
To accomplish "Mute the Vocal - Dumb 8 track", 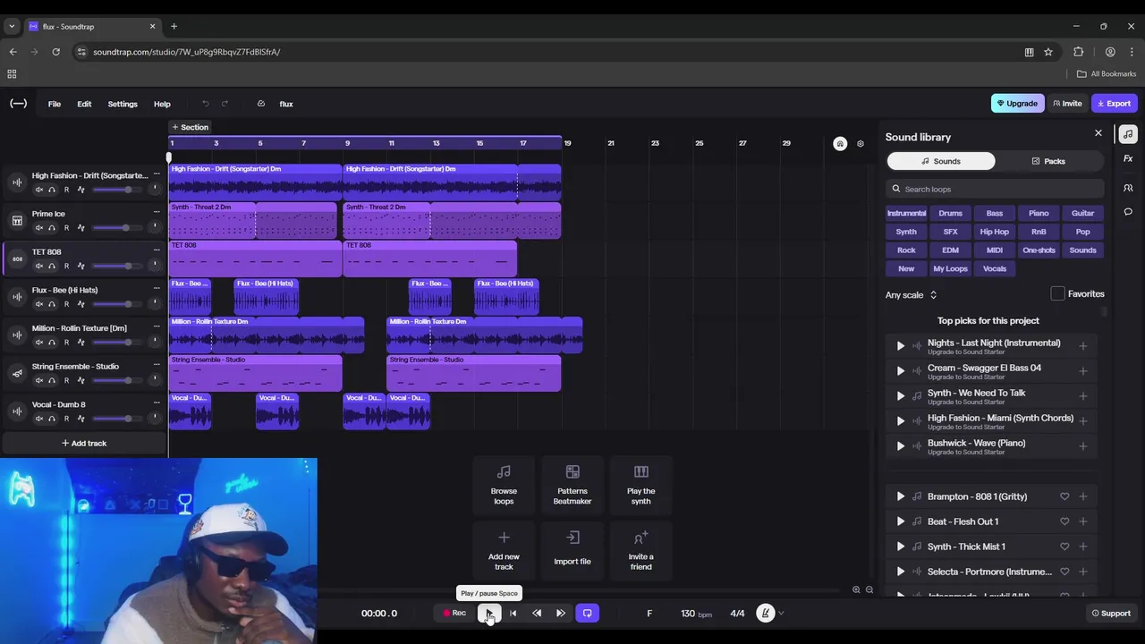I will (x=38, y=419).
